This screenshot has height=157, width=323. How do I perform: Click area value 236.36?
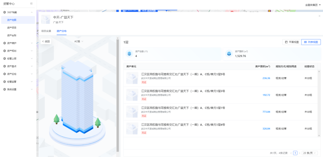[x=266, y=78]
